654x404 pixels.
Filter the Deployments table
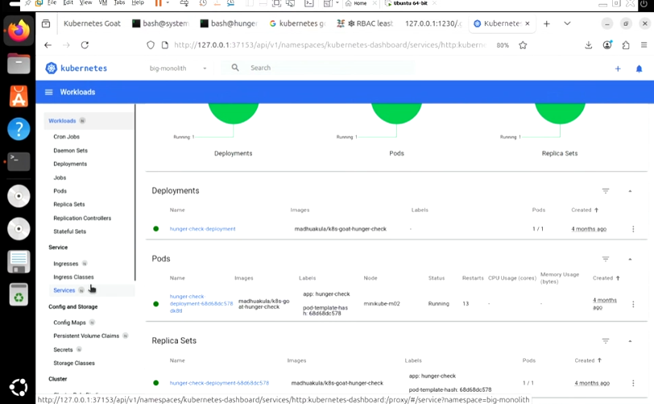[x=606, y=191]
